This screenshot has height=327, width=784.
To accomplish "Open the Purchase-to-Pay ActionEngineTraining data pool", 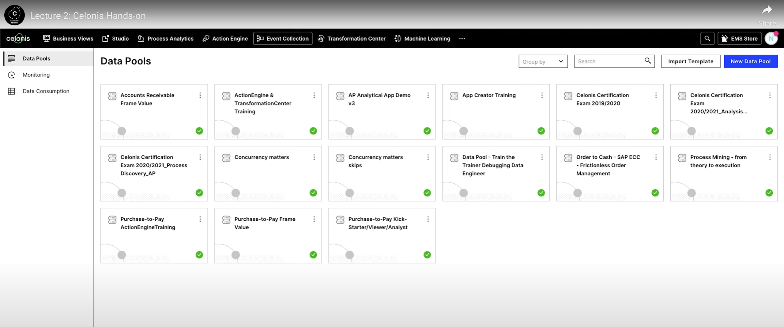I will tap(154, 236).
